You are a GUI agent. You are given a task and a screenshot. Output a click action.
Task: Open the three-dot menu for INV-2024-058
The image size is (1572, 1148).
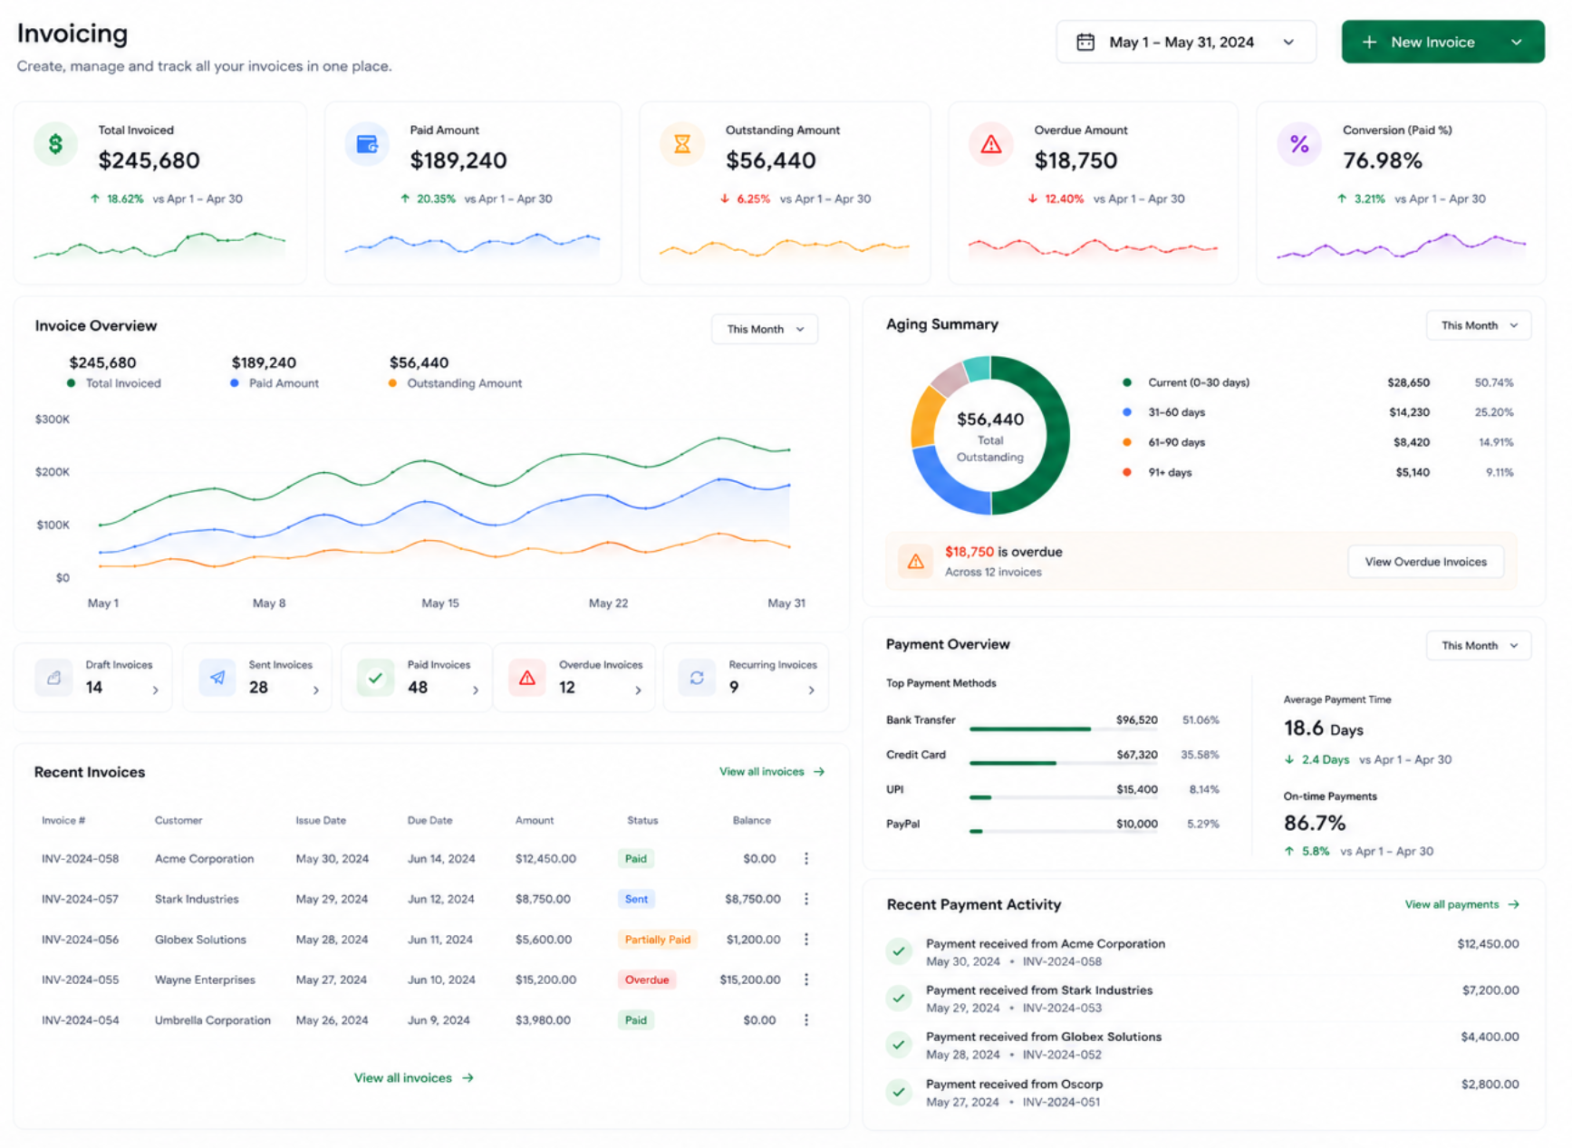click(x=806, y=858)
